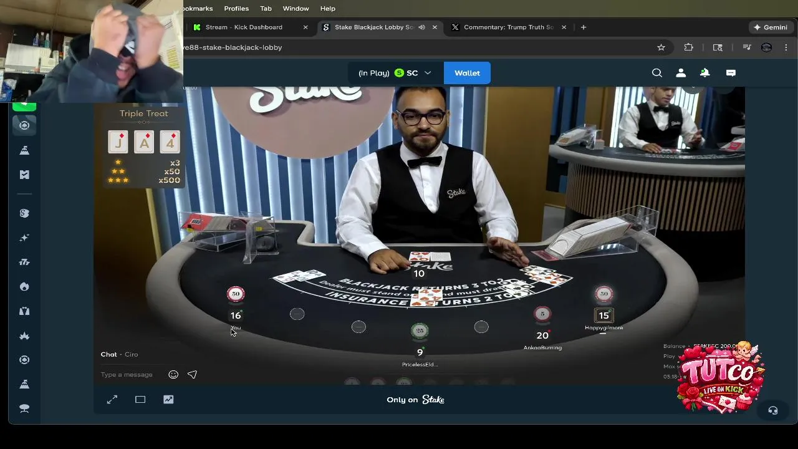
Task: Click the Triple Treat four card
Action: (170, 142)
